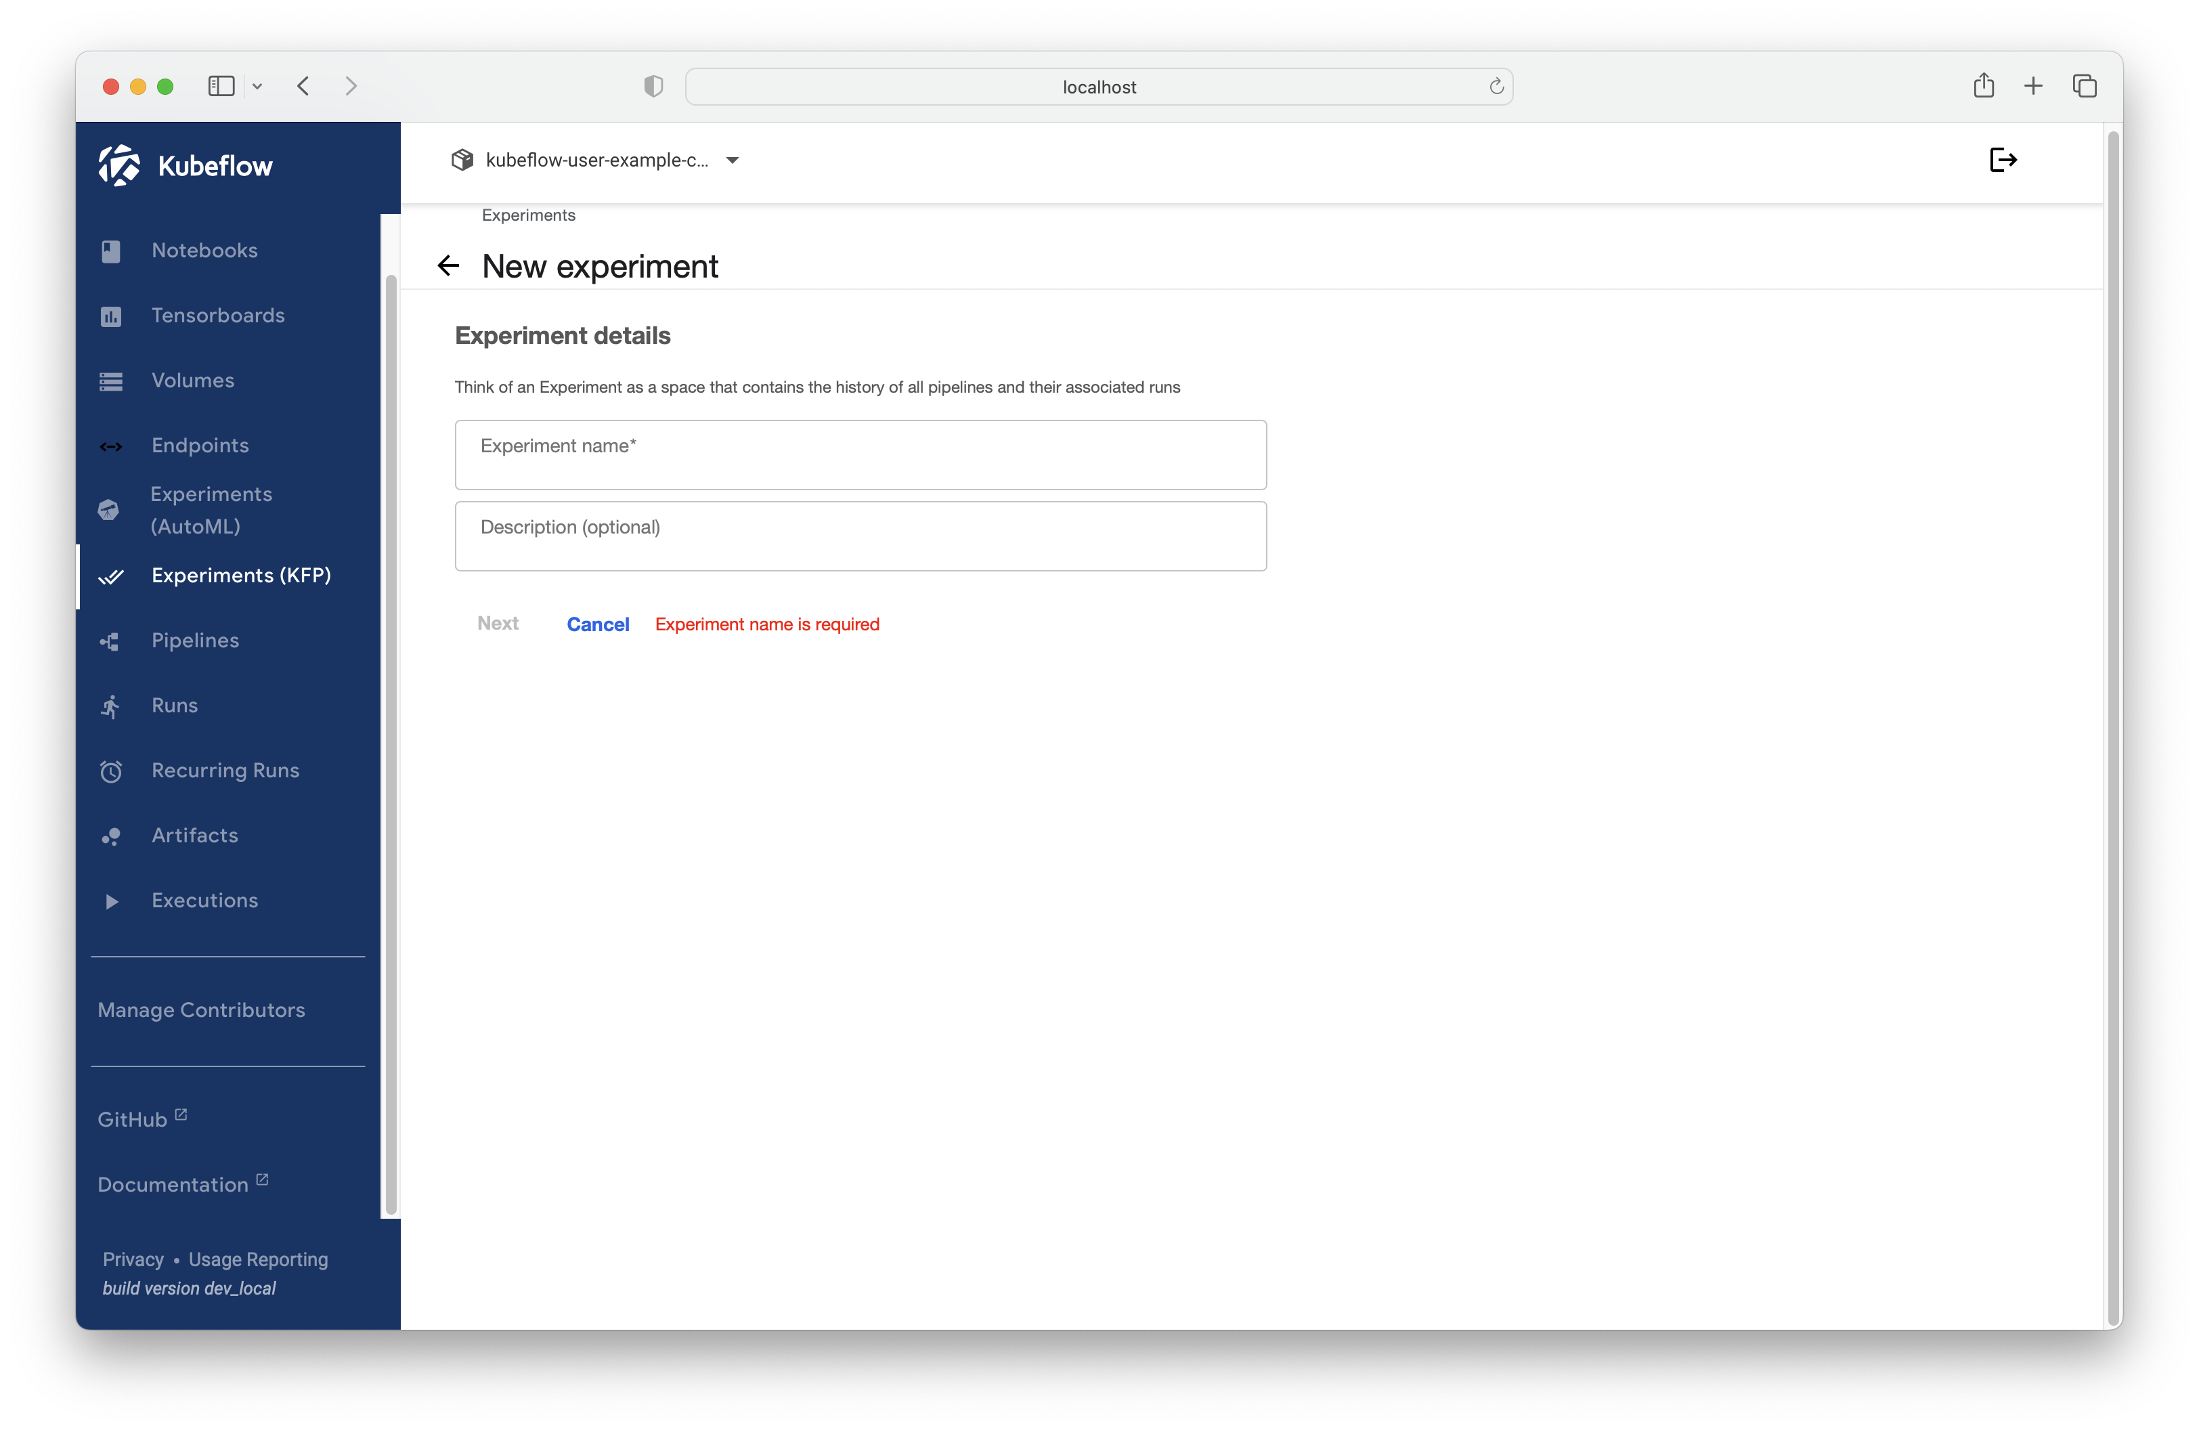This screenshot has height=1430, width=2199.
Task: Click the 'Experiment name is required' error text
Action: click(x=767, y=624)
